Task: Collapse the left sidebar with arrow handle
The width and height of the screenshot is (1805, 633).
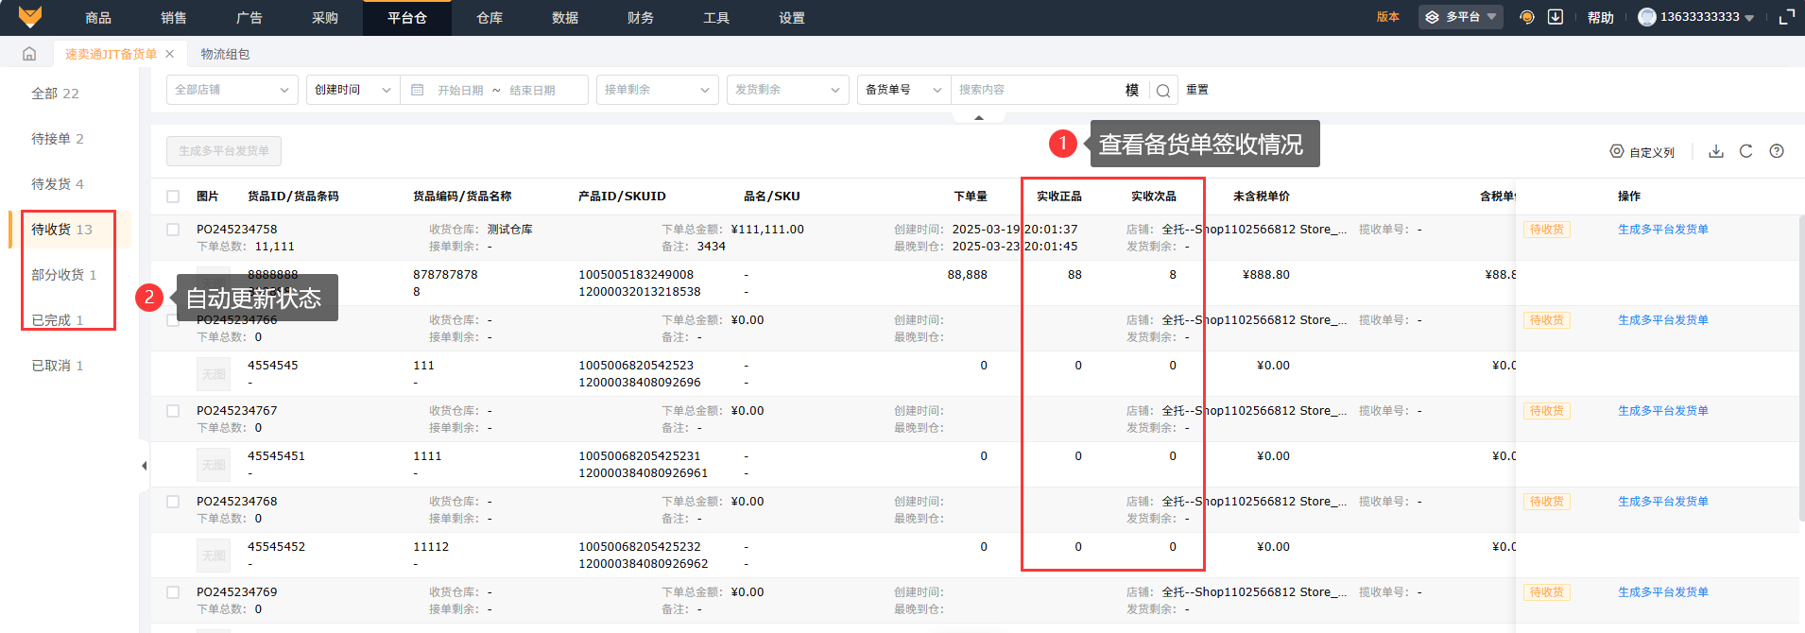Action: [x=144, y=466]
